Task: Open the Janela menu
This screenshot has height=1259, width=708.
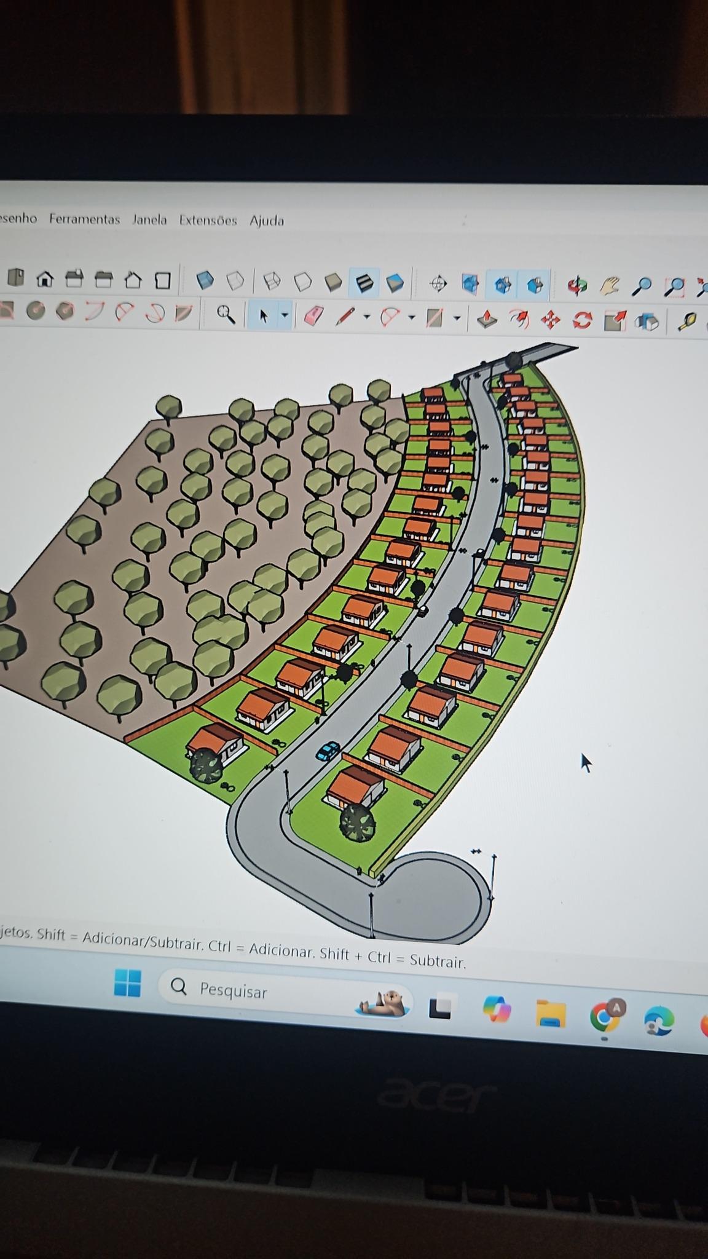Action: (149, 219)
